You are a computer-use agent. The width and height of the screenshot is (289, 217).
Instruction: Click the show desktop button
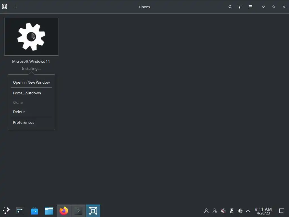282,211
